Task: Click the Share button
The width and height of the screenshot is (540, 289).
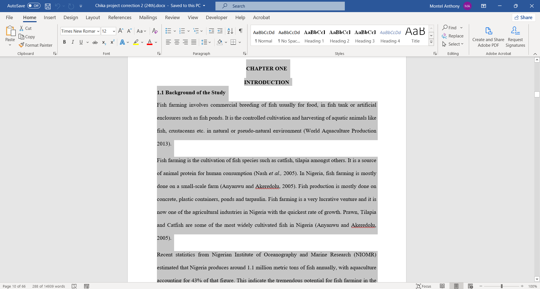Action: [x=523, y=17]
